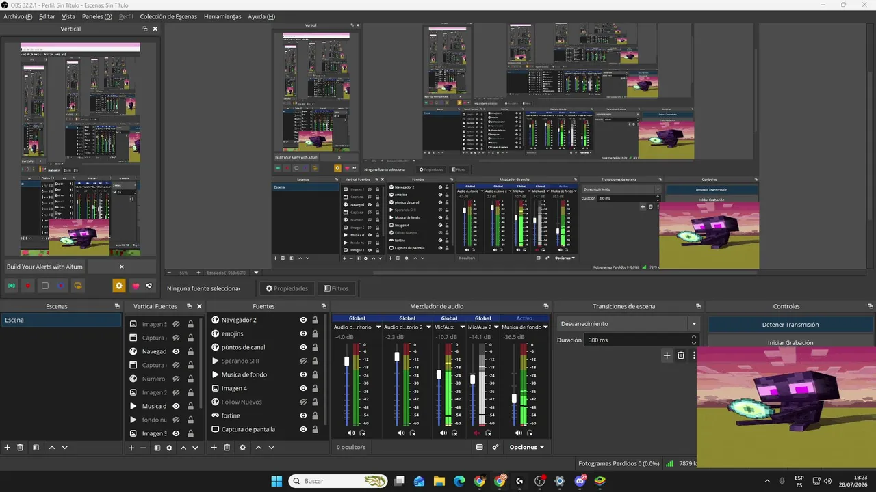Screen dimensions: 876x492
Task: Add a new scene in Escenas panel
Action: pos(8,448)
